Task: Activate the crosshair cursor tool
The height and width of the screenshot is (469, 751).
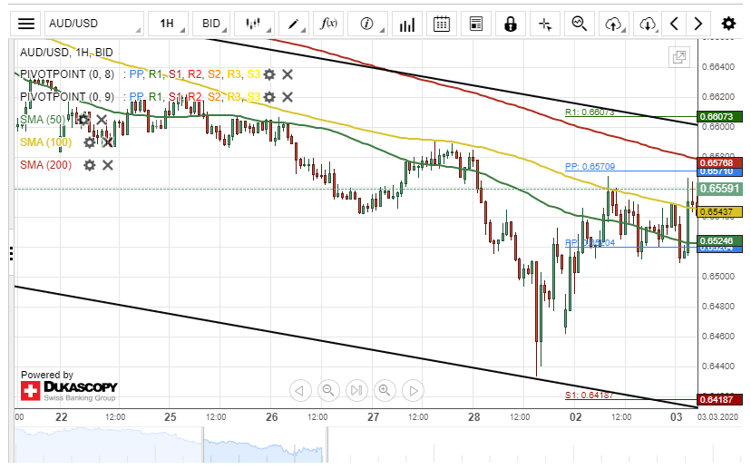Action: pos(545,24)
